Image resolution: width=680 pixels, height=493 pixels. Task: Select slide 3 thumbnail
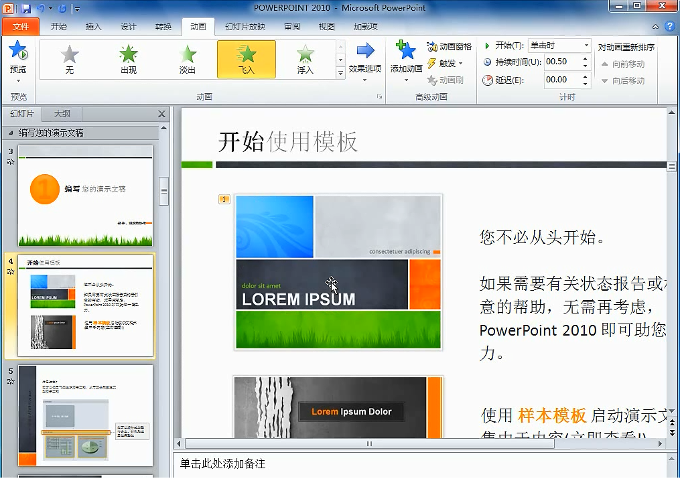click(x=86, y=196)
